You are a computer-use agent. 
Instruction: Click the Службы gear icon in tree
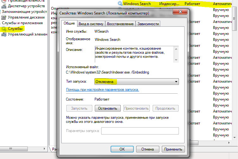[x=4, y=29]
